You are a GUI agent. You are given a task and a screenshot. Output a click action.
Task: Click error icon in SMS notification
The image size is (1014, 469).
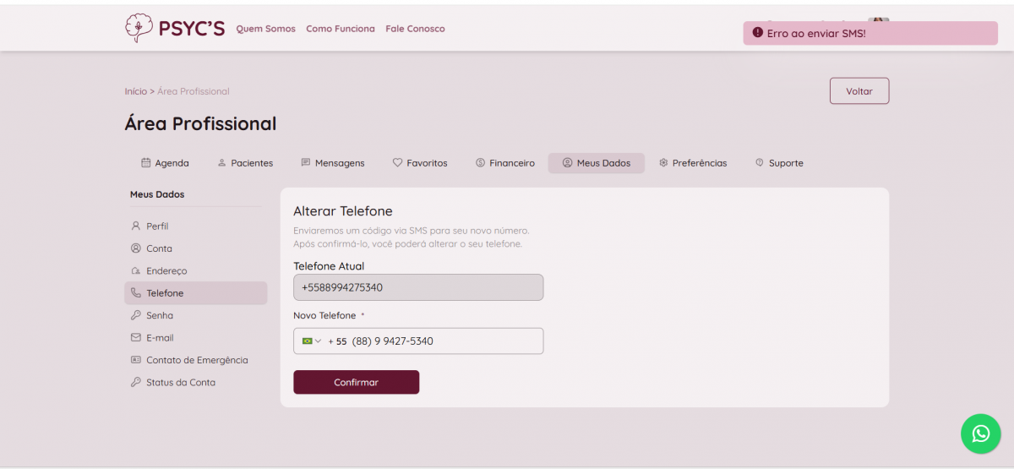pos(757,33)
